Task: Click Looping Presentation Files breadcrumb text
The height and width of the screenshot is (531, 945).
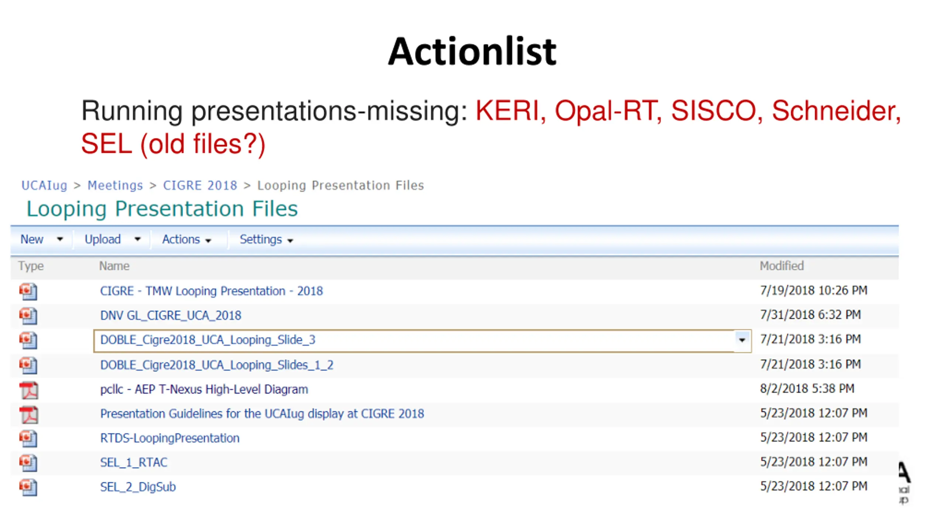Action: click(x=340, y=185)
